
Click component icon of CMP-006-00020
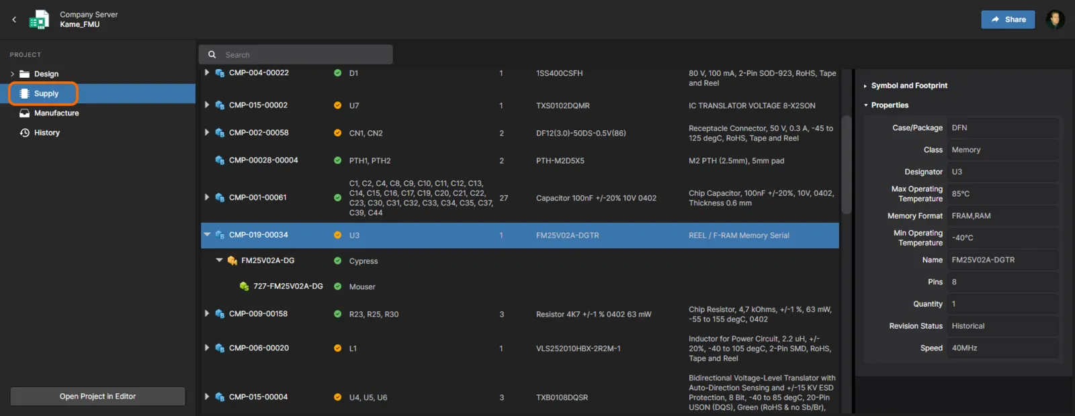pyautogui.click(x=220, y=348)
